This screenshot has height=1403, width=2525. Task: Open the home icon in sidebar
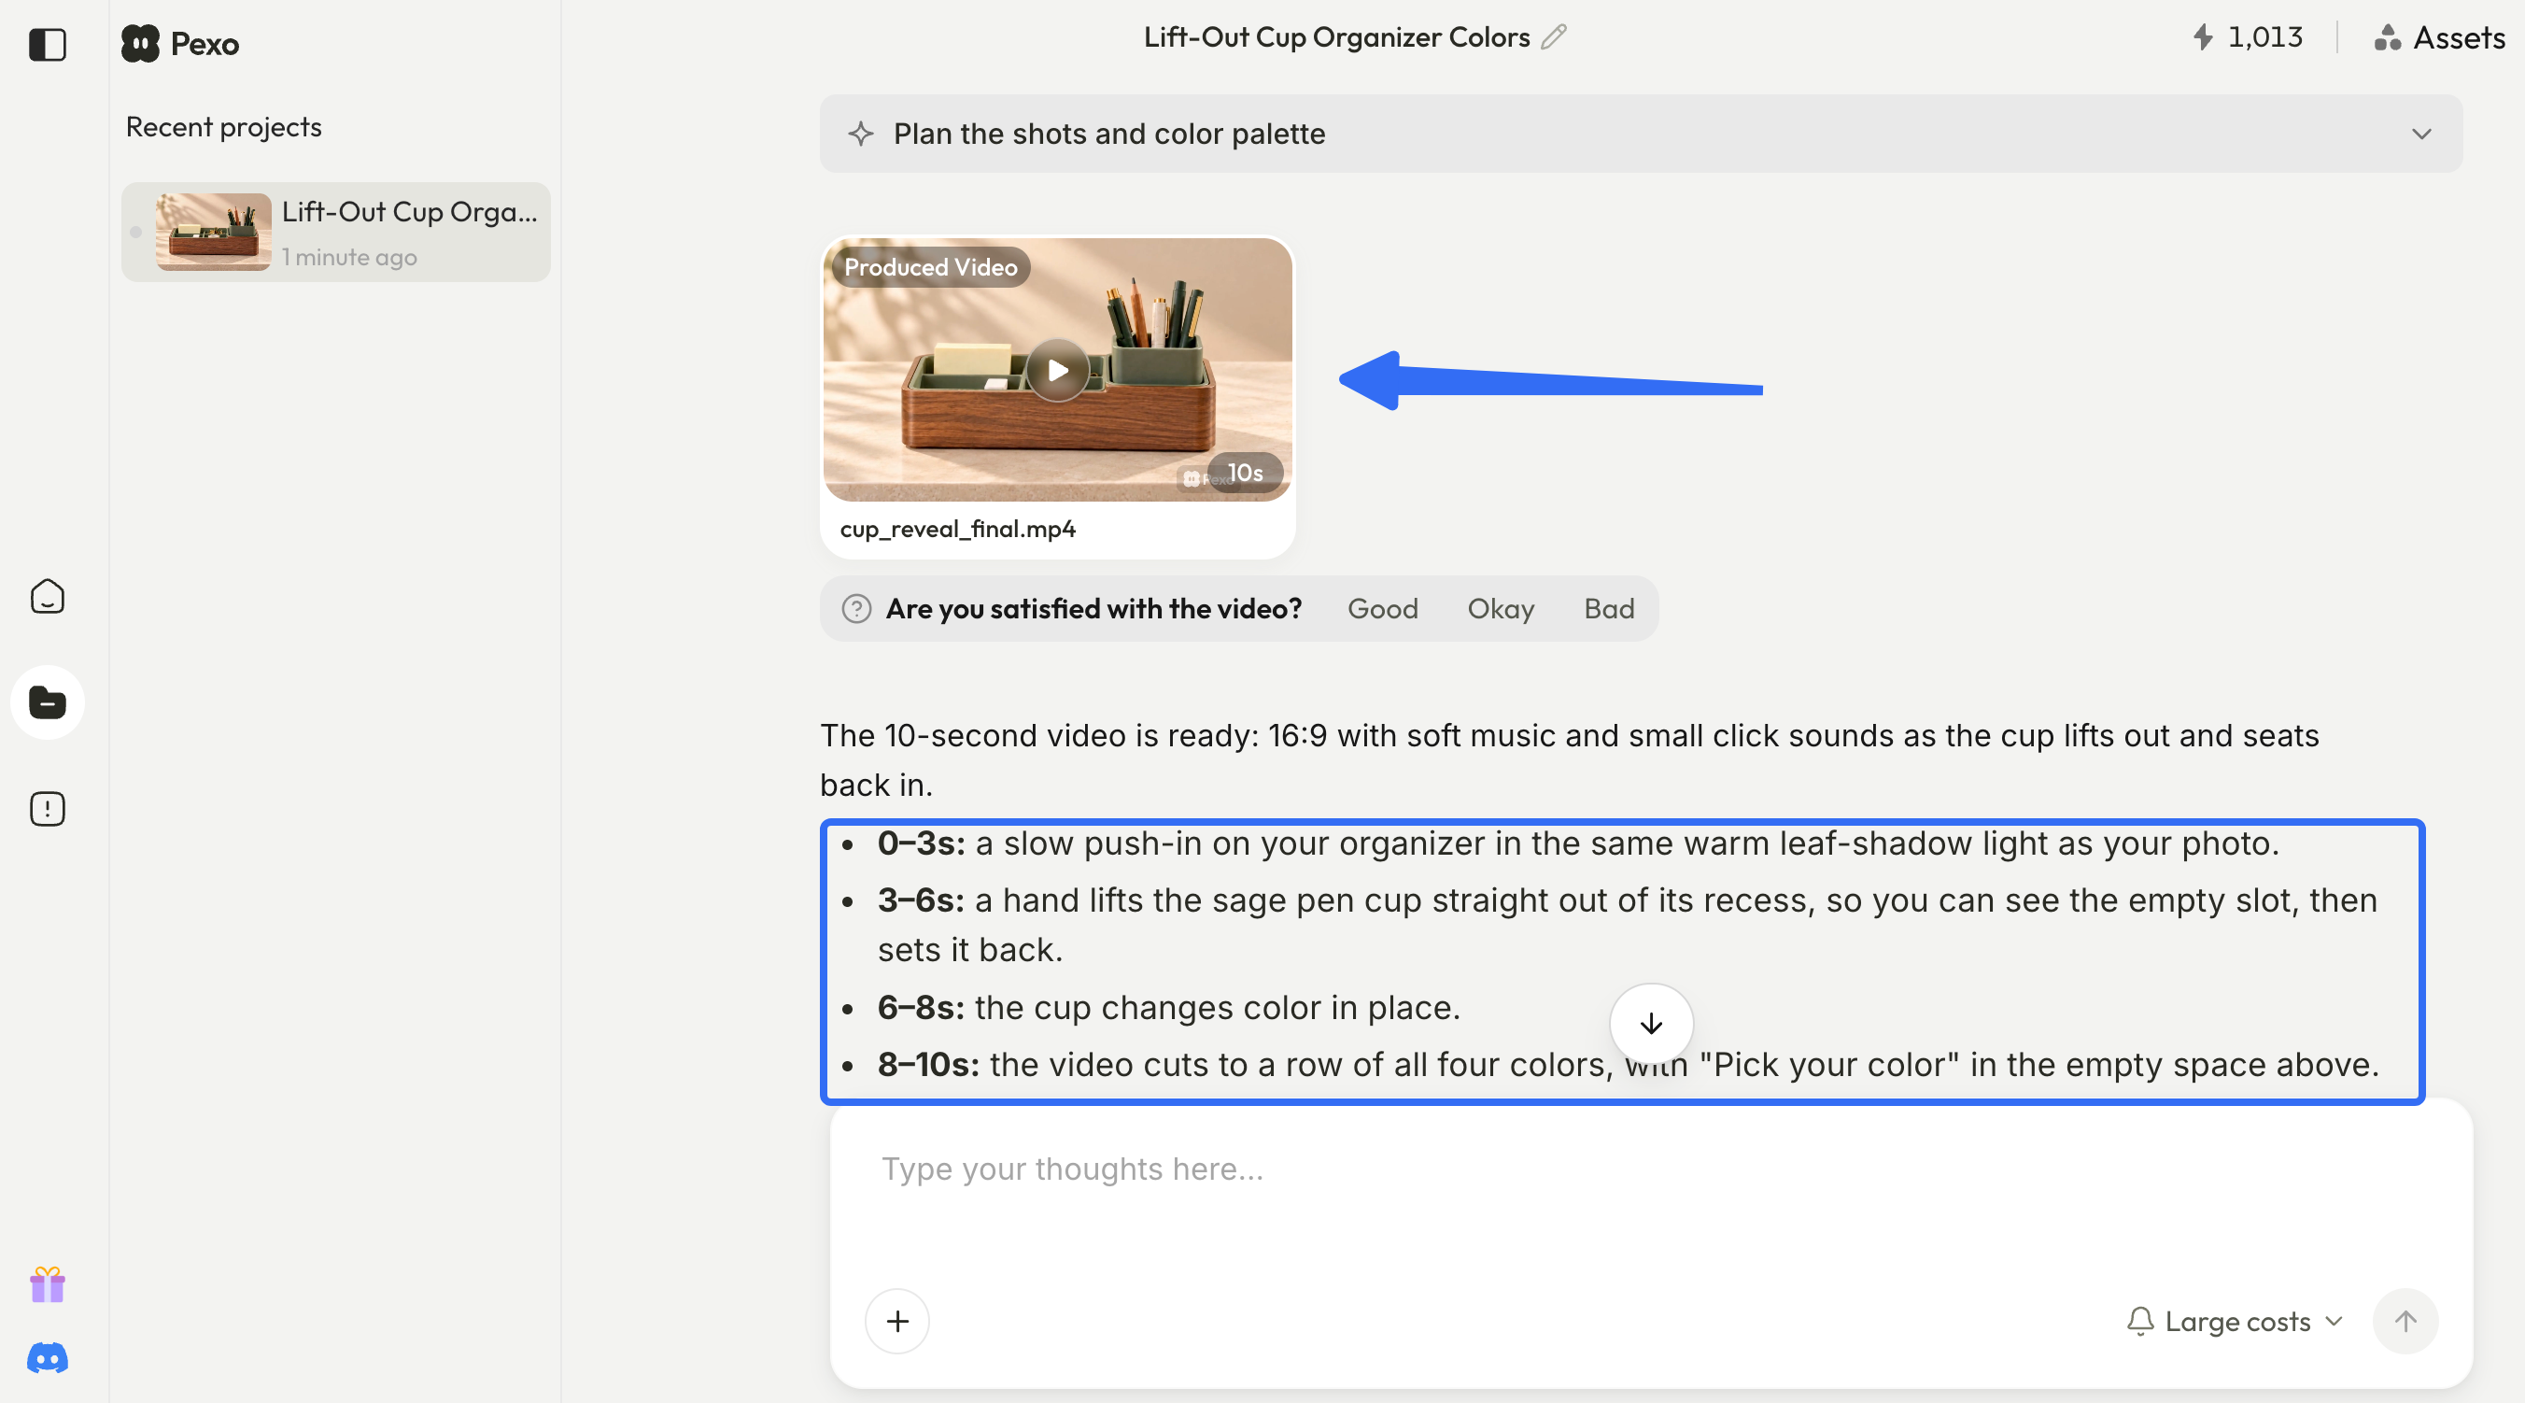(47, 596)
